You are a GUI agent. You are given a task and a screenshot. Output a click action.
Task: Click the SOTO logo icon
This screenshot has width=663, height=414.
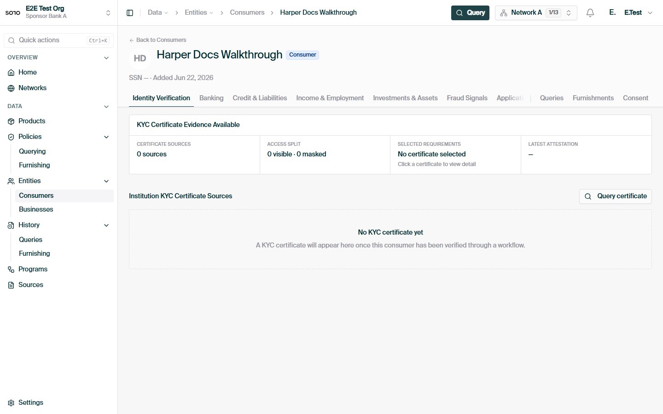tap(12, 12)
